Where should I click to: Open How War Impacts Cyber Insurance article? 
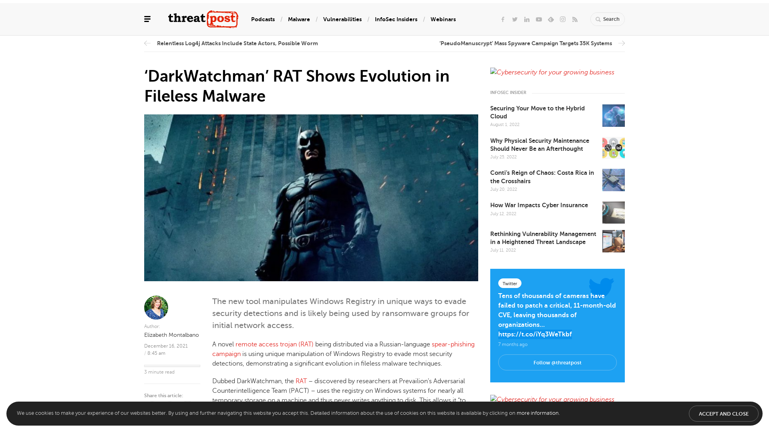point(539,205)
